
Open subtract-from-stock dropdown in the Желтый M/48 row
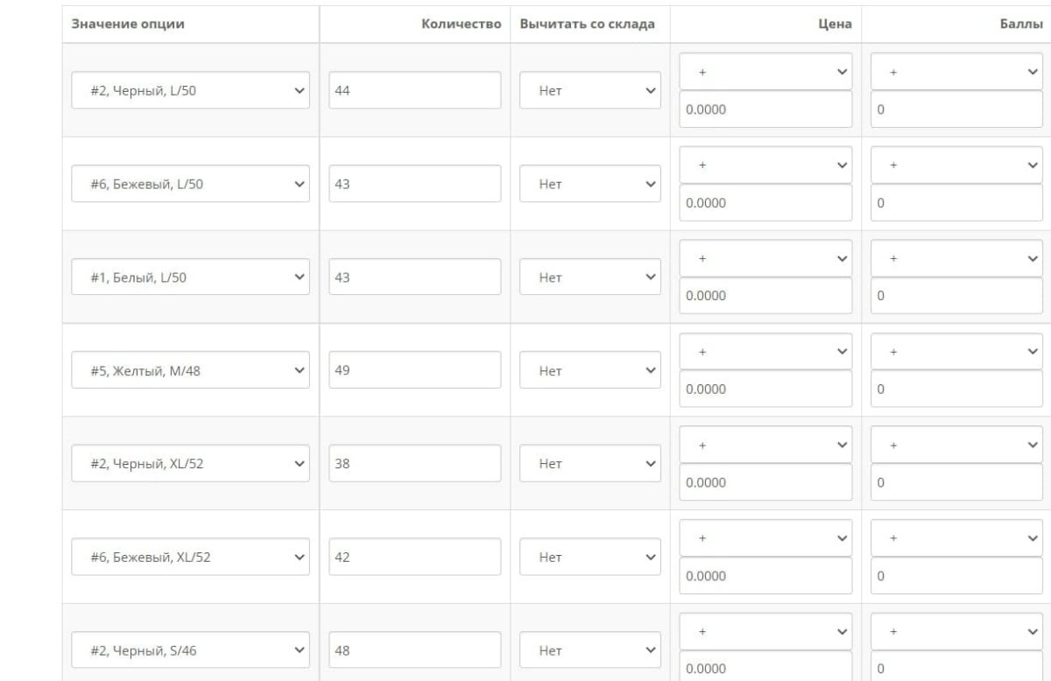pos(590,370)
